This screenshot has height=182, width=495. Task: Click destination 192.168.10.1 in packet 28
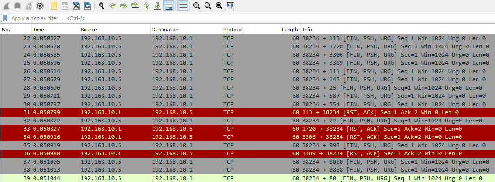[172, 88]
